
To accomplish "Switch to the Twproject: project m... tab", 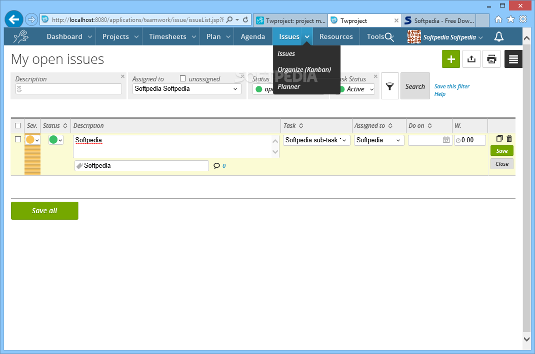I will 290,21.
